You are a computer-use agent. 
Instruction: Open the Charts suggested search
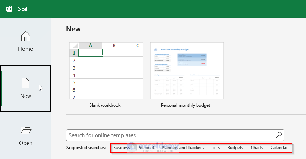tap(257, 148)
